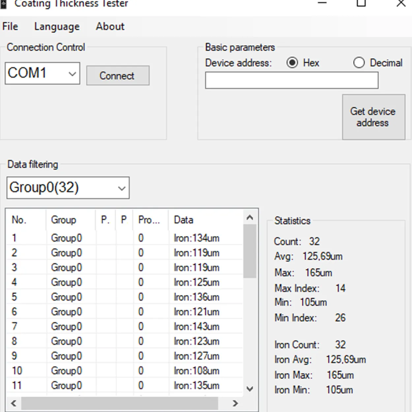Click the table's scroll up arrow

point(250,218)
